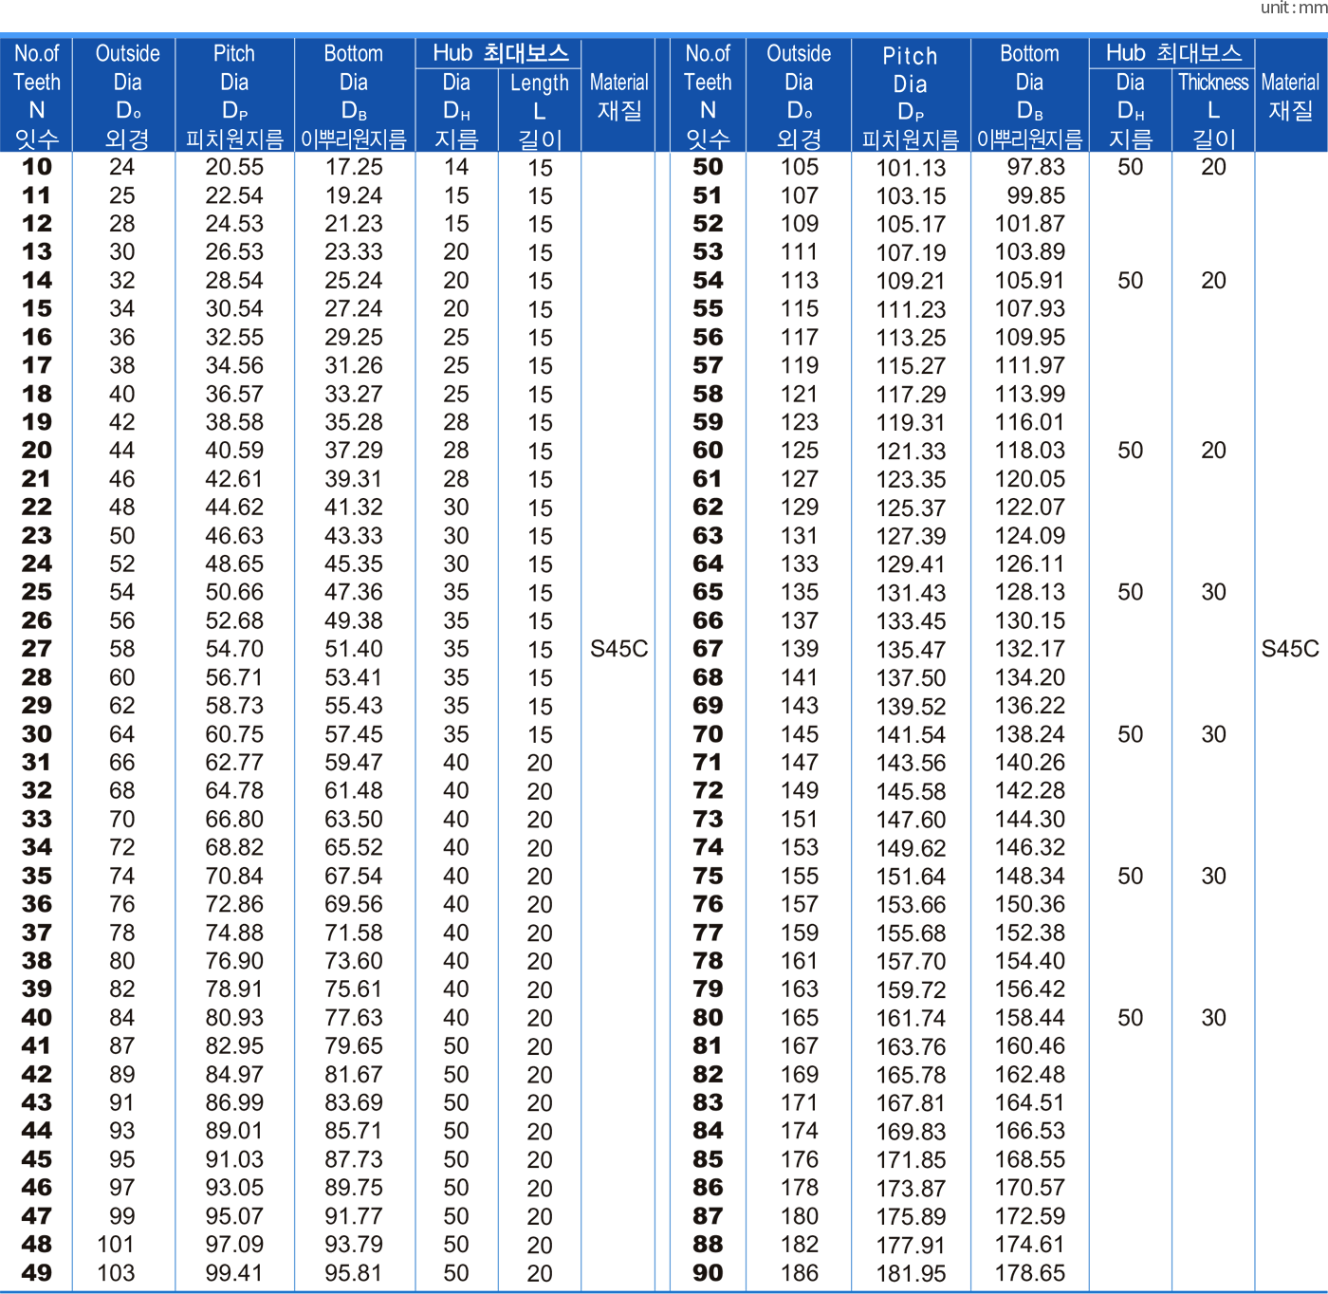1328x1294 pixels.
Task: Select bottom diameter value 124.09
Action: tap(1030, 536)
